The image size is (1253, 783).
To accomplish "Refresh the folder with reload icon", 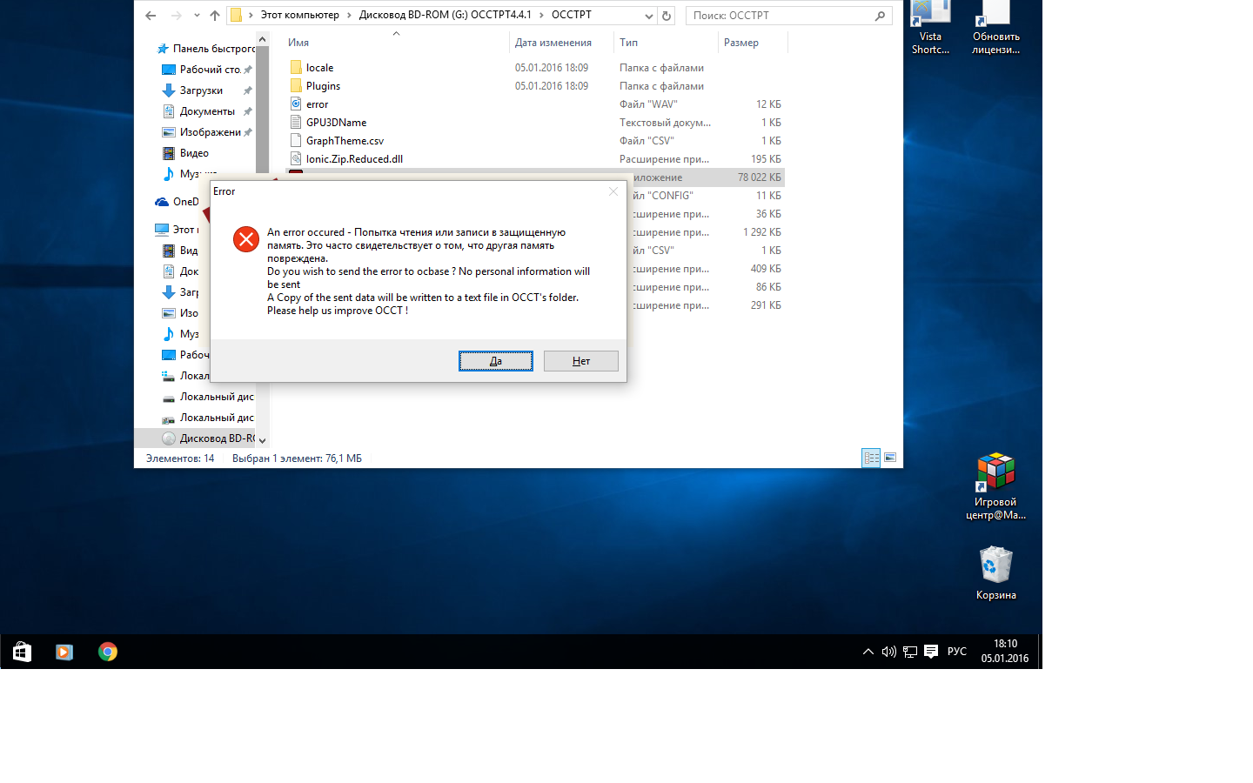I will 667,16.
